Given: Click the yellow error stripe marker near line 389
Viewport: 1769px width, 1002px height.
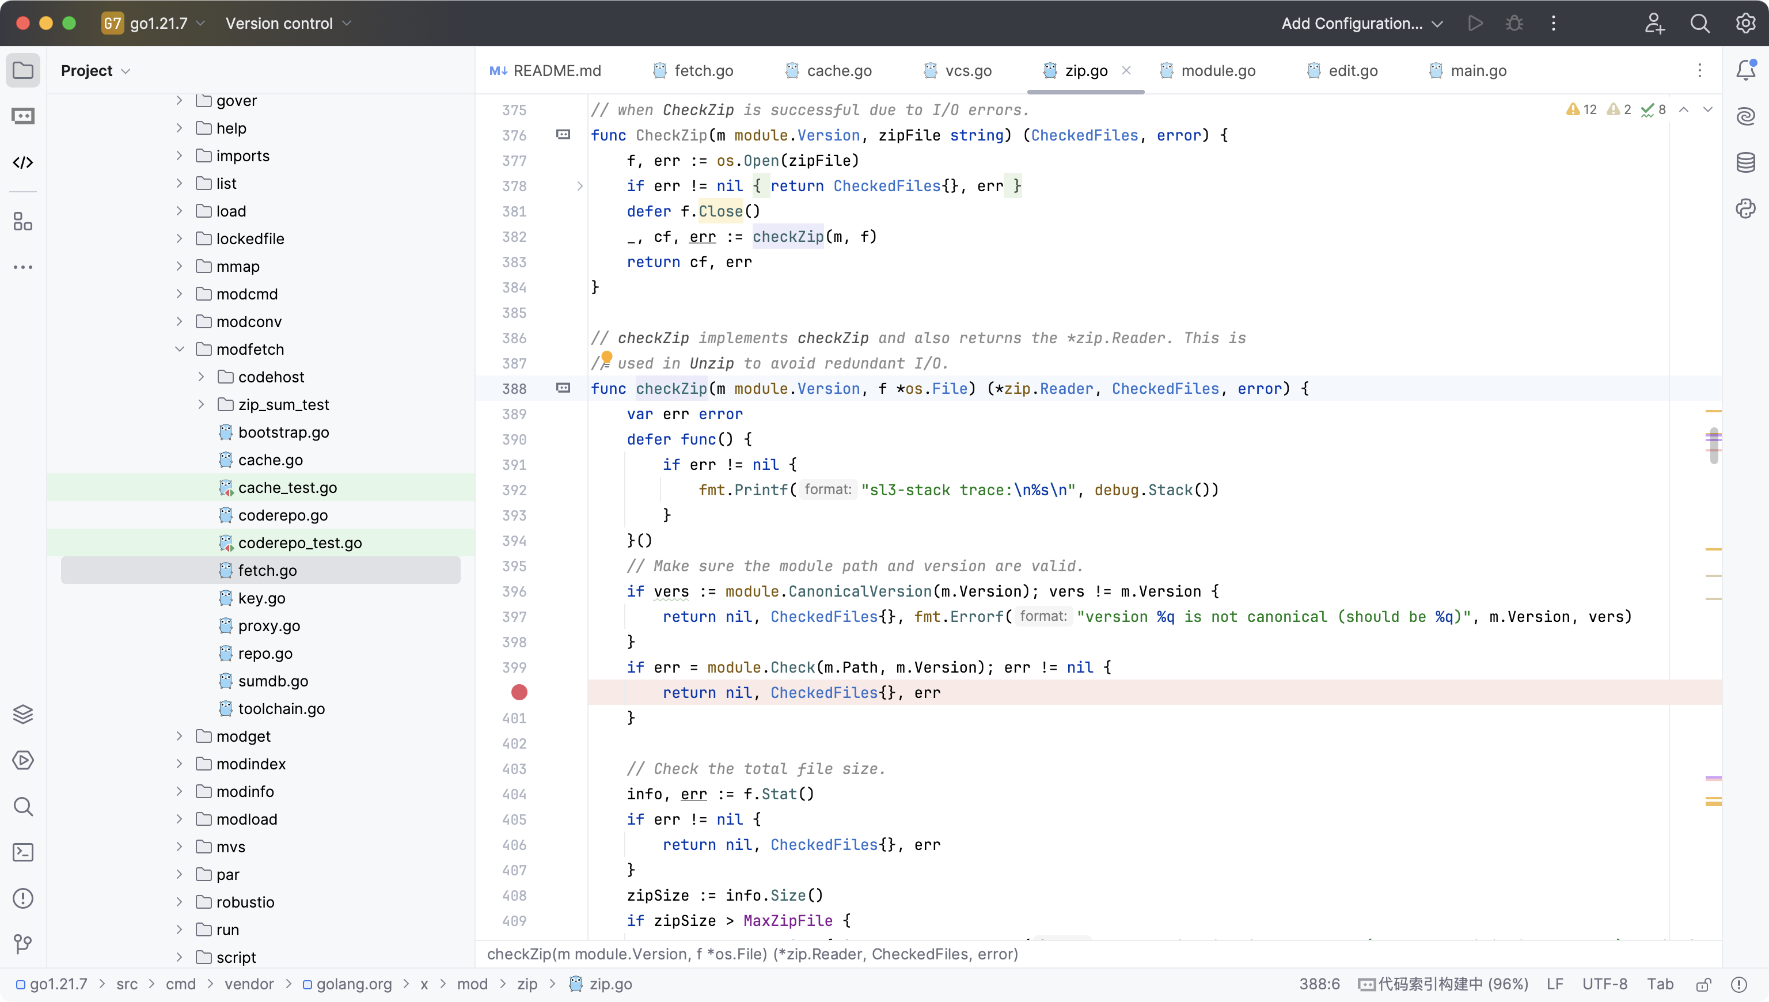Looking at the screenshot, I should pos(1713,411).
